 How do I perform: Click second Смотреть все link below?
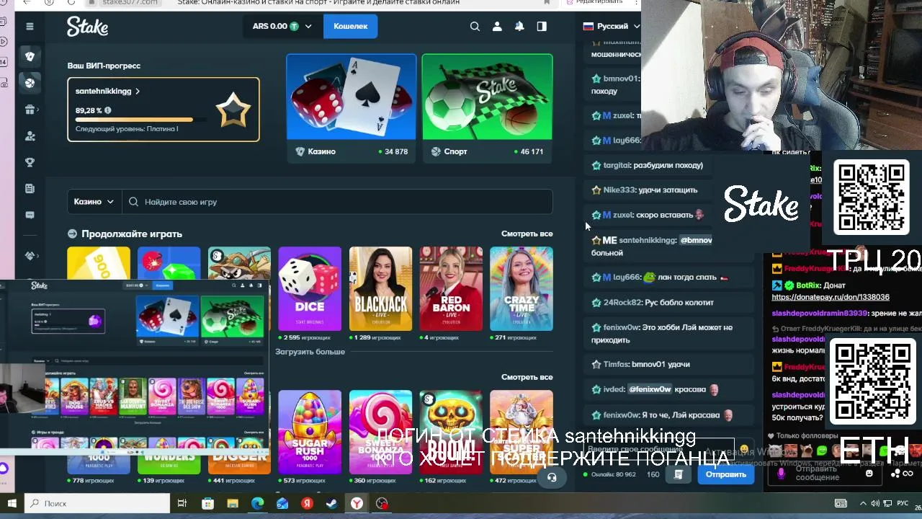527,377
